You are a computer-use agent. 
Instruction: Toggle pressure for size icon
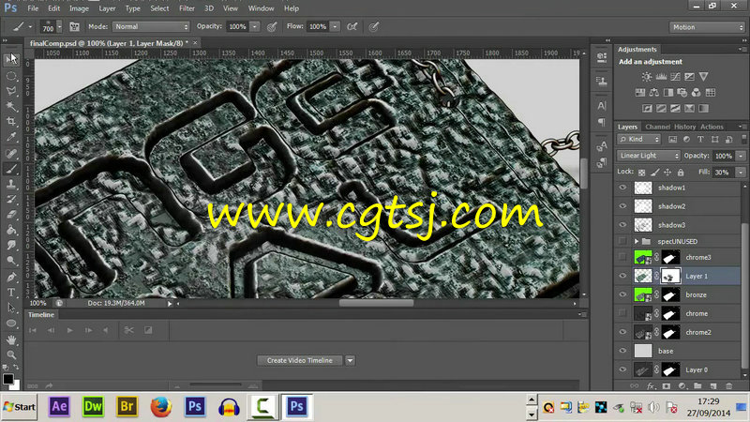pos(374,27)
